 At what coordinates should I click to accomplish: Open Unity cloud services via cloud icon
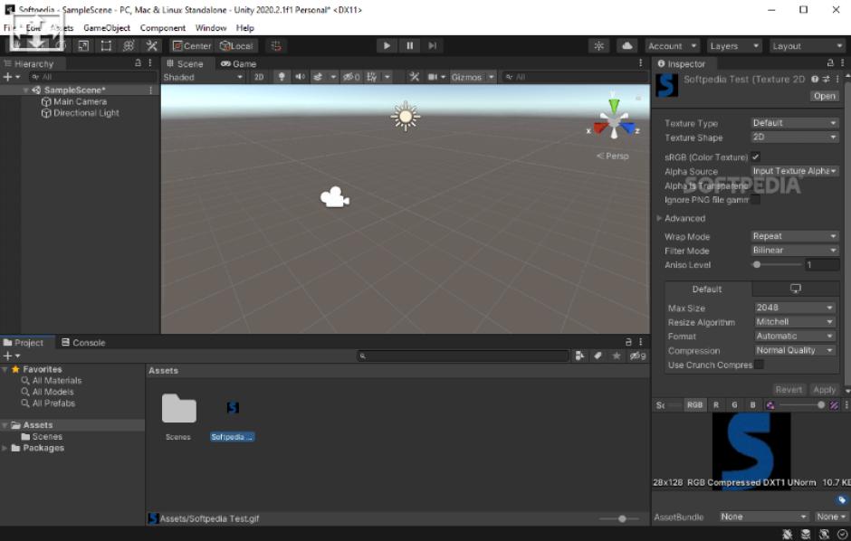(626, 45)
